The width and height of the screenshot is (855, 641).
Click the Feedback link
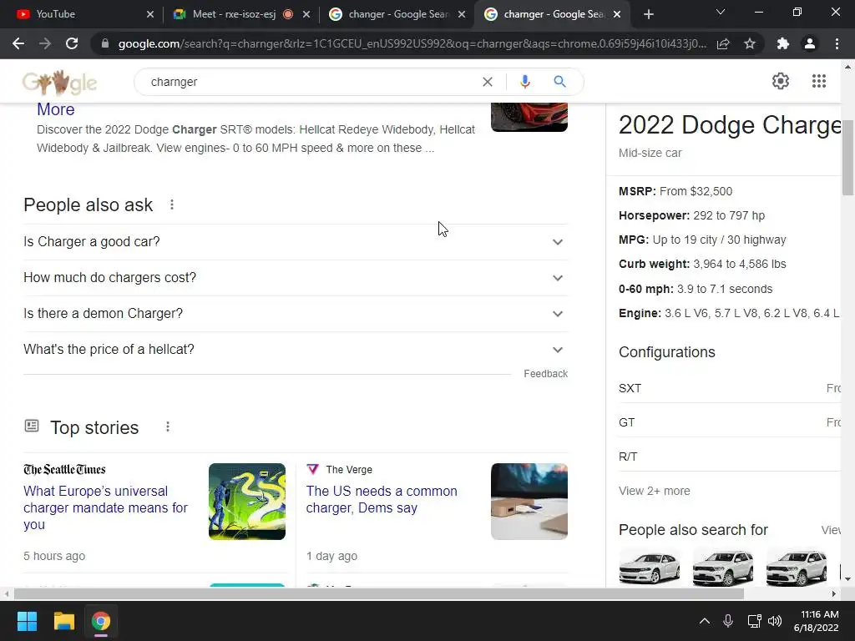(545, 373)
